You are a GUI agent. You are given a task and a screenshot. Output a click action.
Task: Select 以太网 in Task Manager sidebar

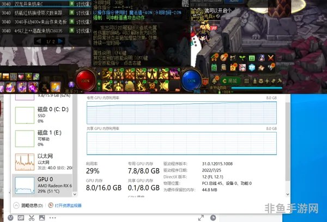pyautogui.click(x=42, y=162)
